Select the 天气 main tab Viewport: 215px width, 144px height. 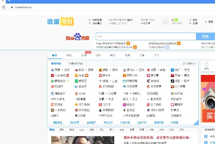157,55
